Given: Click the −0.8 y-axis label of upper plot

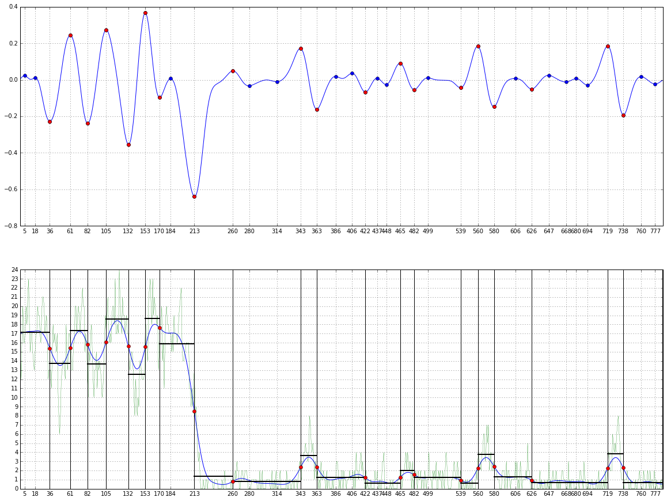Looking at the screenshot, I should (x=11, y=226).
